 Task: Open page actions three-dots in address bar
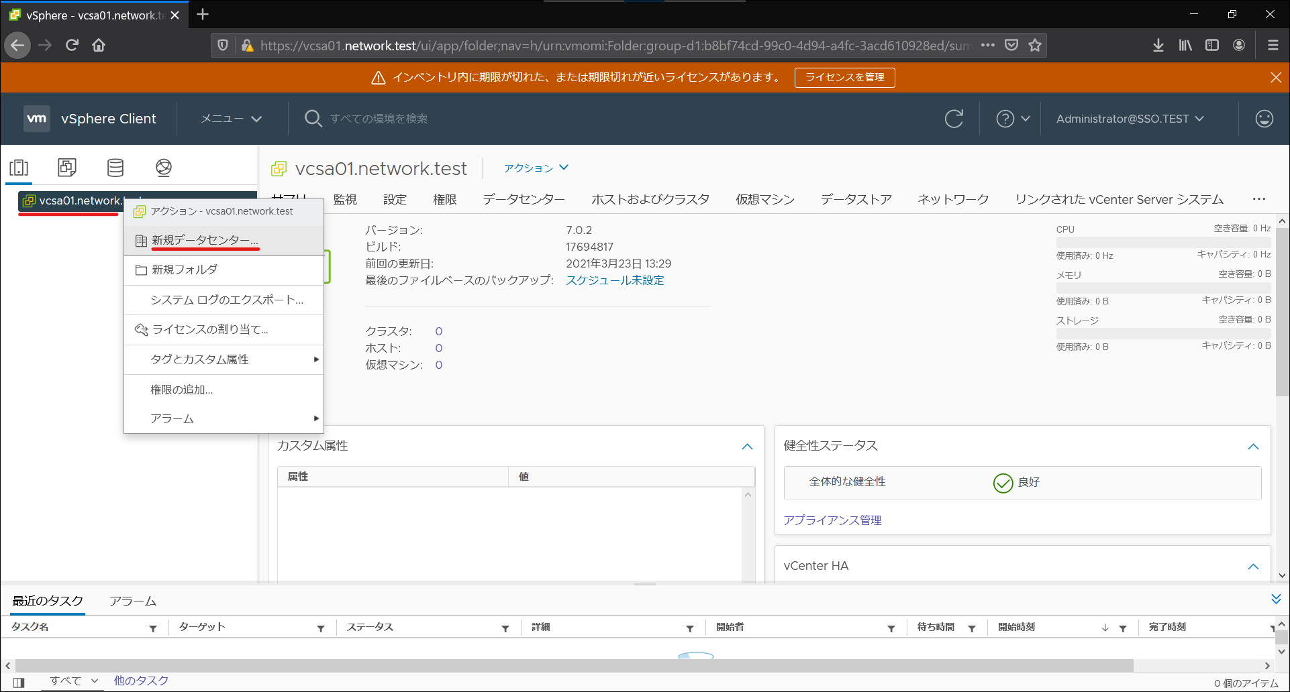(988, 46)
